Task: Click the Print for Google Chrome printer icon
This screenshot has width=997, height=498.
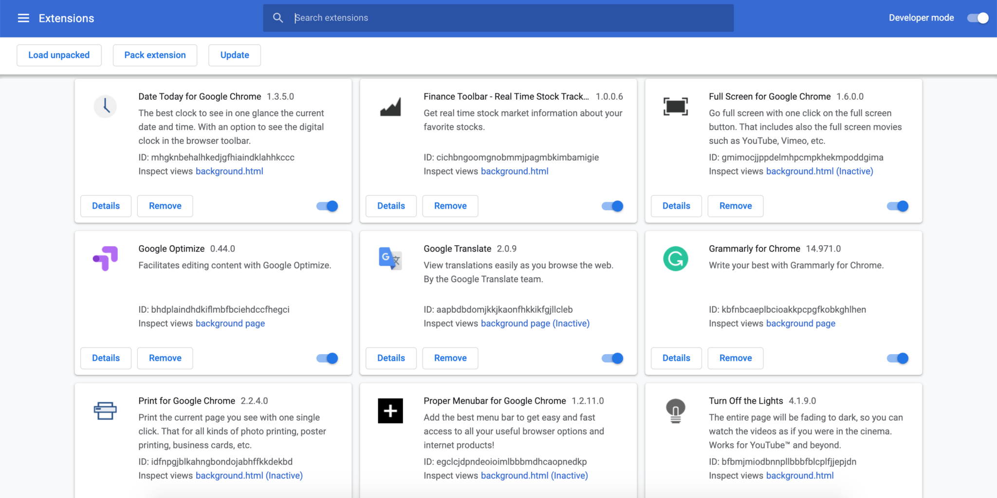Action: coord(105,410)
